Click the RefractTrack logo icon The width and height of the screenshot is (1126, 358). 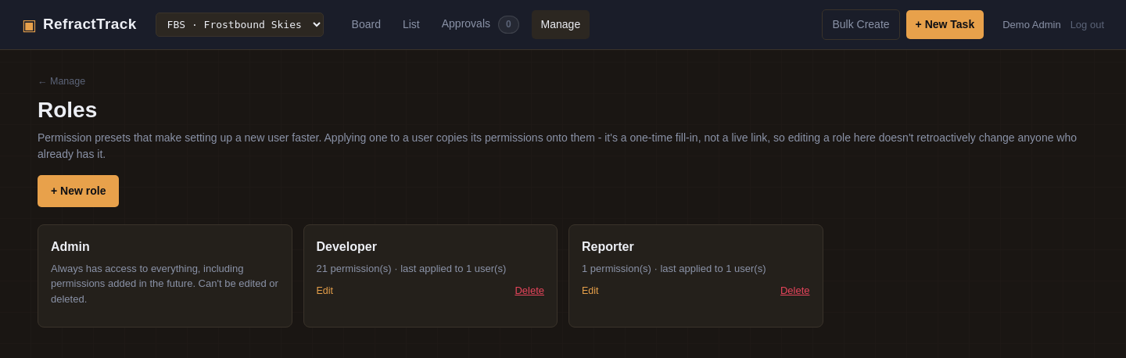pyautogui.click(x=29, y=25)
